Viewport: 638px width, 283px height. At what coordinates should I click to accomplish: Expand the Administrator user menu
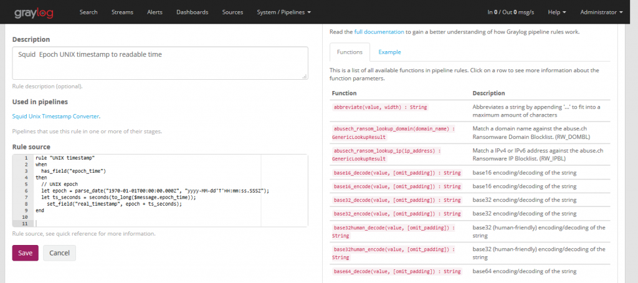coord(601,12)
